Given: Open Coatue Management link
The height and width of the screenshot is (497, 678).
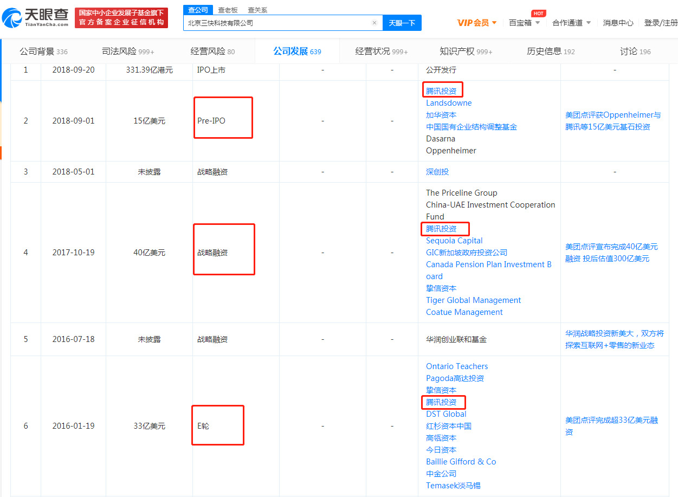Looking at the screenshot, I should point(464,312).
